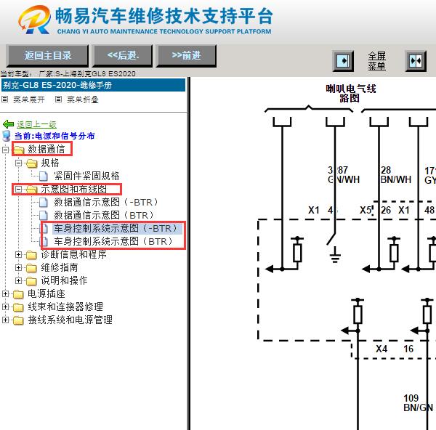Click the computer icon beside 当前:电源和信号分布
The image size is (436, 430).
6,136
